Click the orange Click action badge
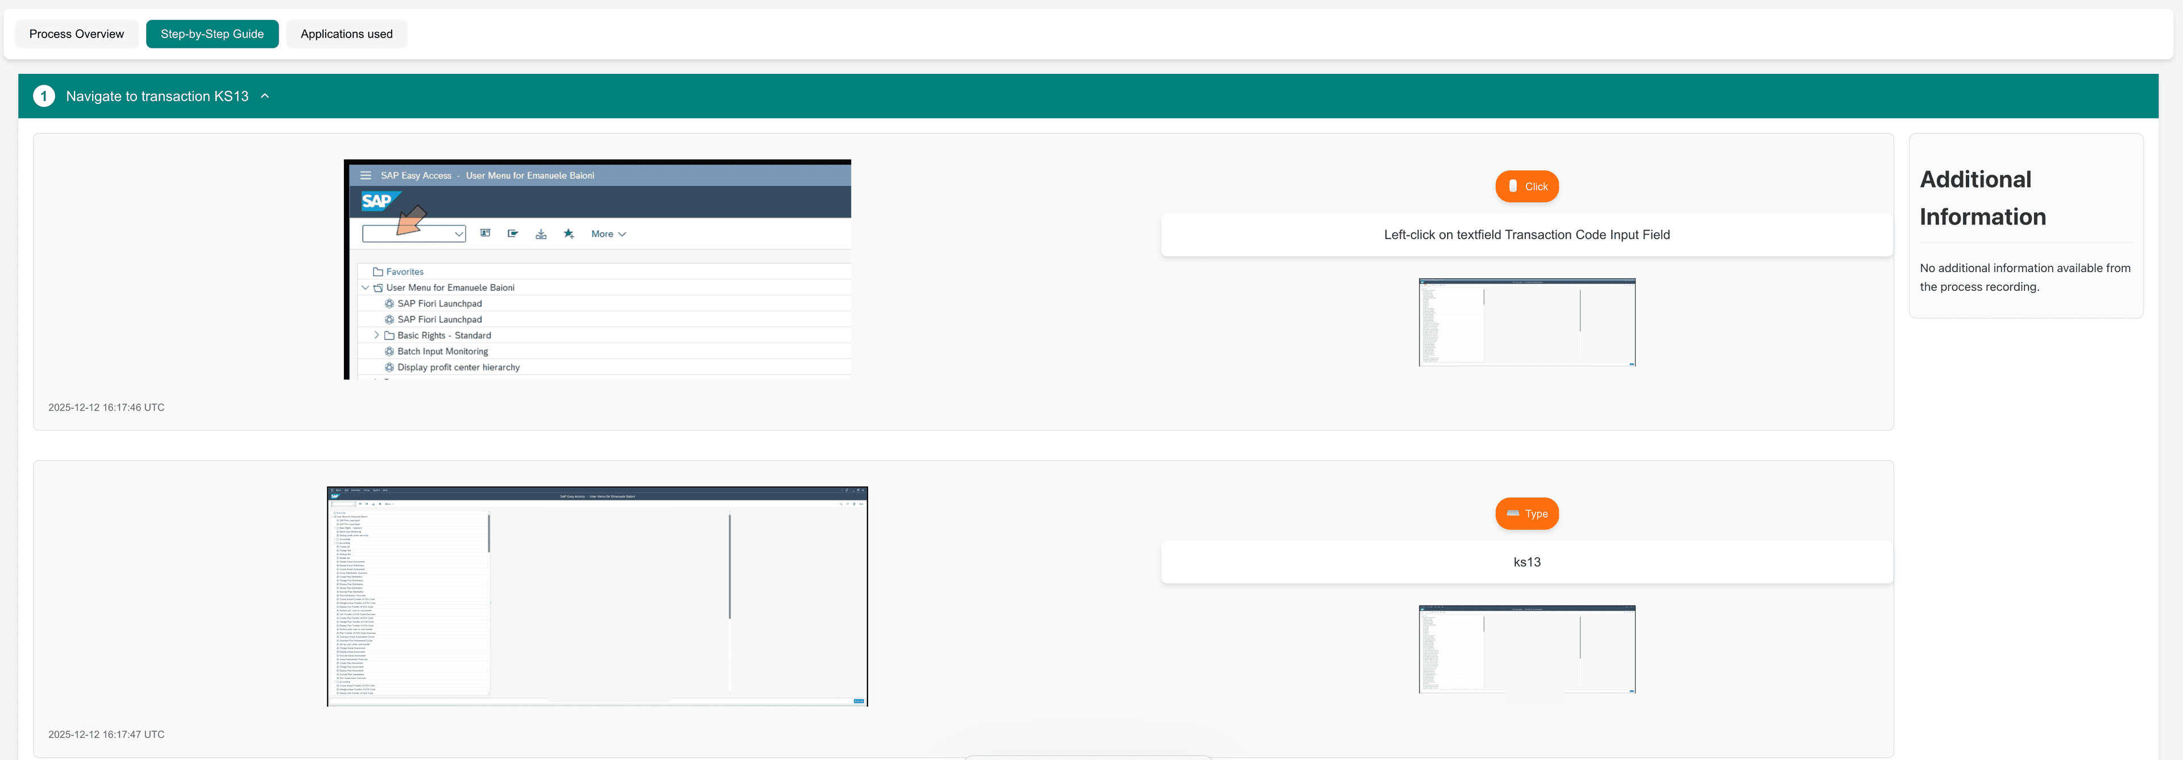2183x760 pixels. tap(1527, 186)
